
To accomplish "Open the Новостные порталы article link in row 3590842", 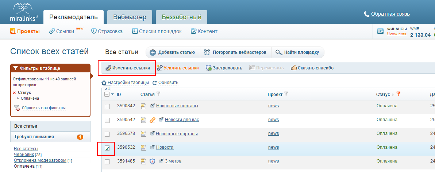I will (177, 106).
